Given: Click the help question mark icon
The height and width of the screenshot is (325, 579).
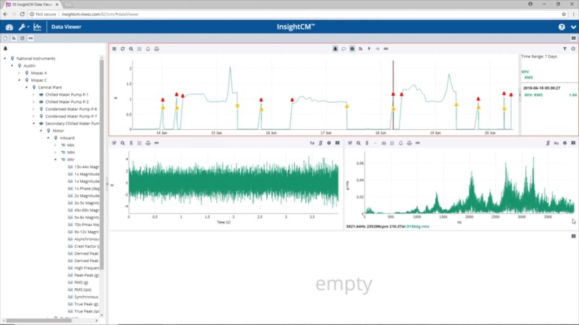Looking at the screenshot, I should [x=561, y=27].
